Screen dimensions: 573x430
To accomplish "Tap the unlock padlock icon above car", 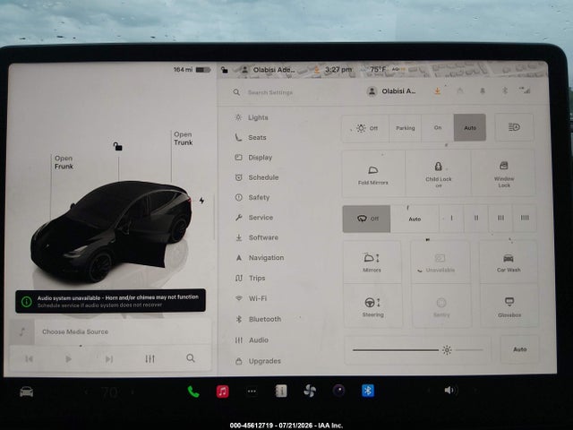I will point(117,147).
